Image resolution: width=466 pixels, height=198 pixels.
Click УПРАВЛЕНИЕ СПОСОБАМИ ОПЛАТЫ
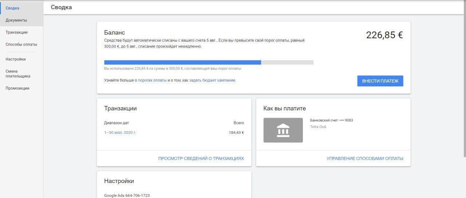tap(365, 158)
